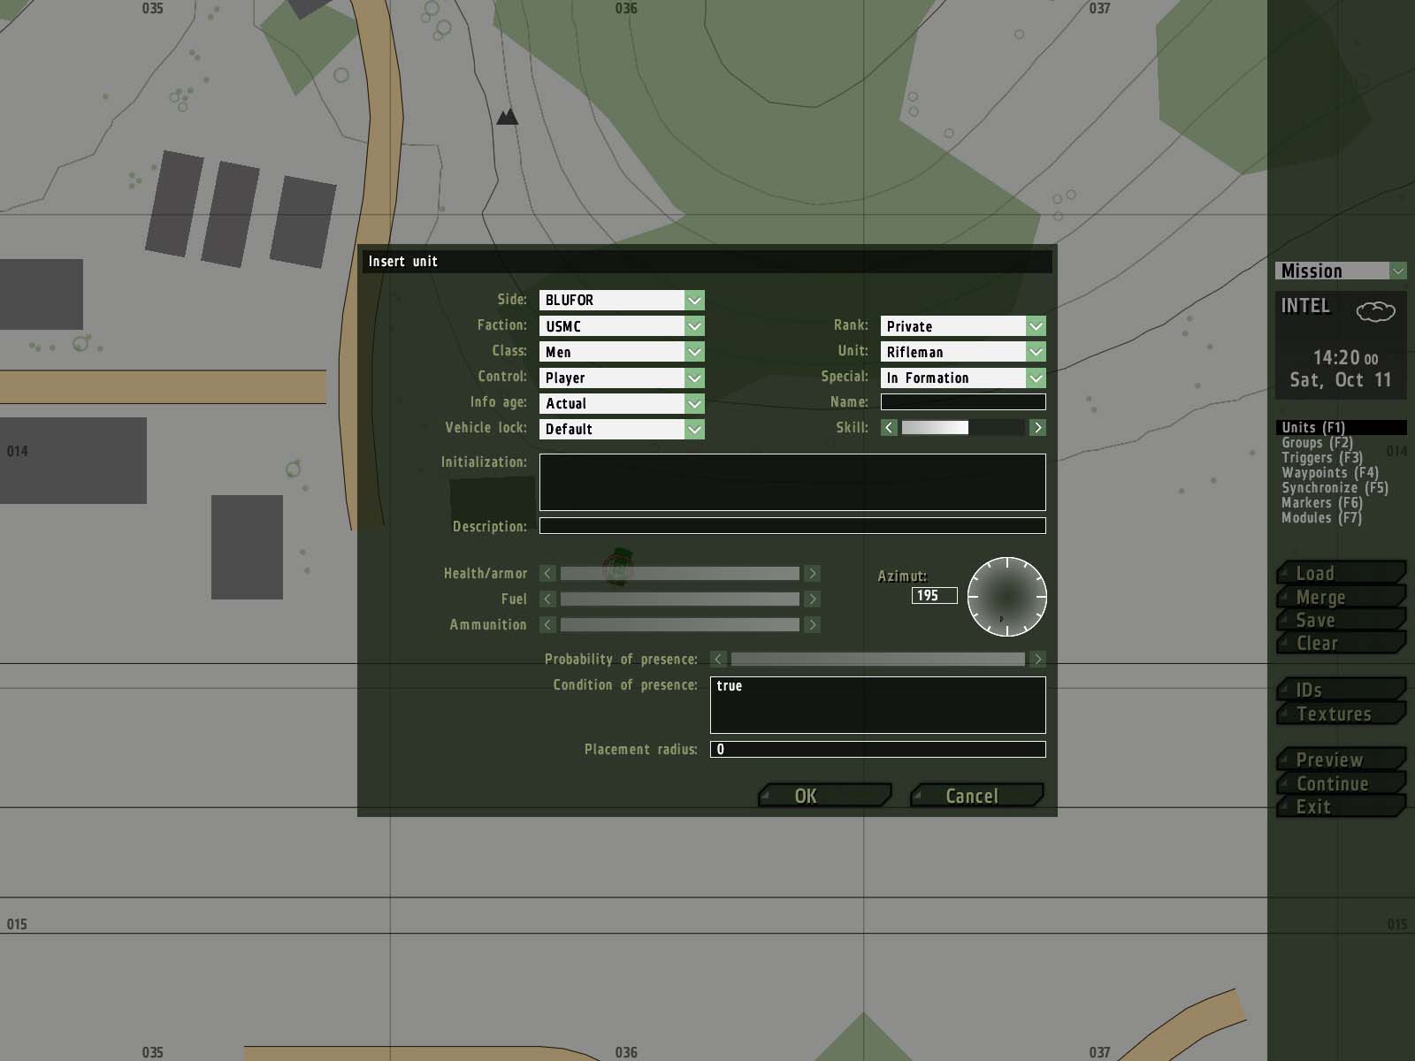This screenshot has height=1061, width=1415.
Task: Open the Special dropdown showing In Formation
Action: click(x=963, y=378)
